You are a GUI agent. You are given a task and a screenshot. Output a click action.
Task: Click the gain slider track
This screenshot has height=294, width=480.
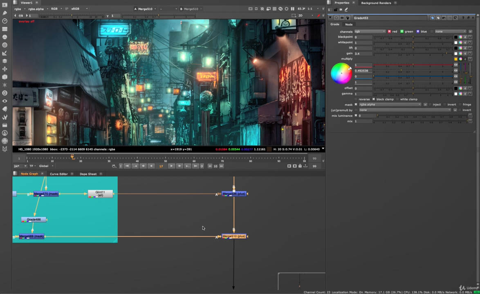413,53
